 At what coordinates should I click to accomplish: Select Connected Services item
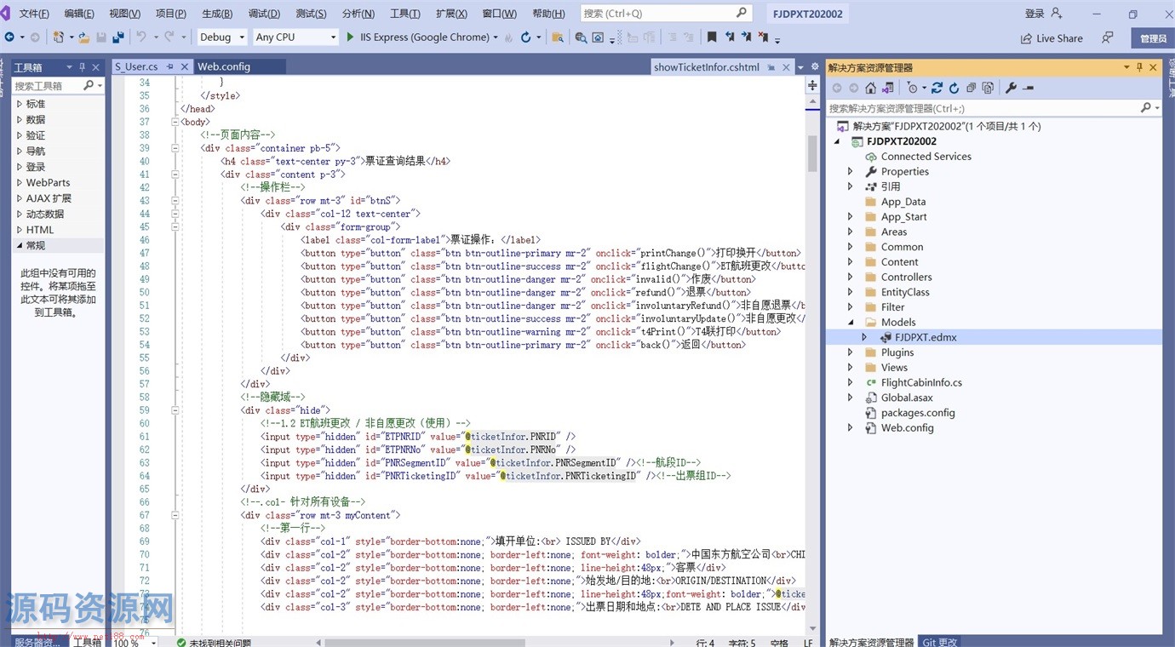click(x=926, y=157)
